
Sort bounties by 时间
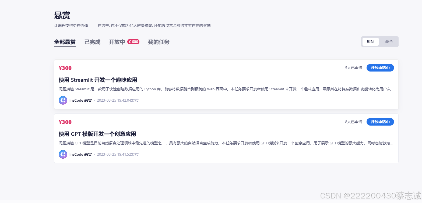371,42
